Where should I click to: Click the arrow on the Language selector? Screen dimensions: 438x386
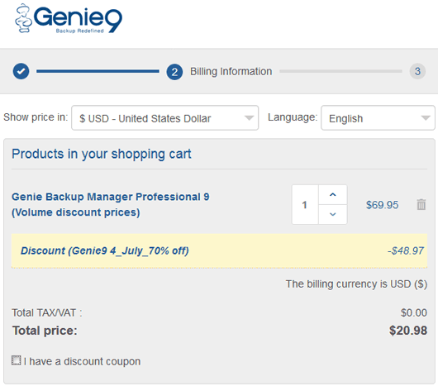(426, 118)
